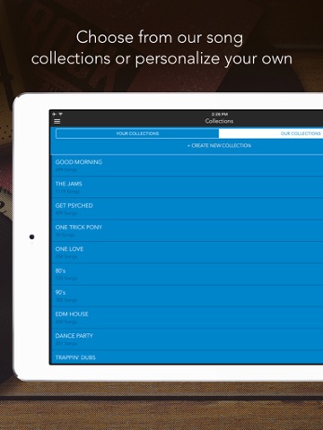Switch to Your Collections tab
The image size is (323, 430).
[137, 133]
